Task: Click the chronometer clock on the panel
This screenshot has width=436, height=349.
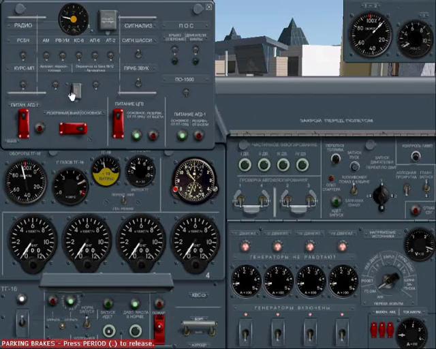Action: pyautogui.click(x=195, y=181)
